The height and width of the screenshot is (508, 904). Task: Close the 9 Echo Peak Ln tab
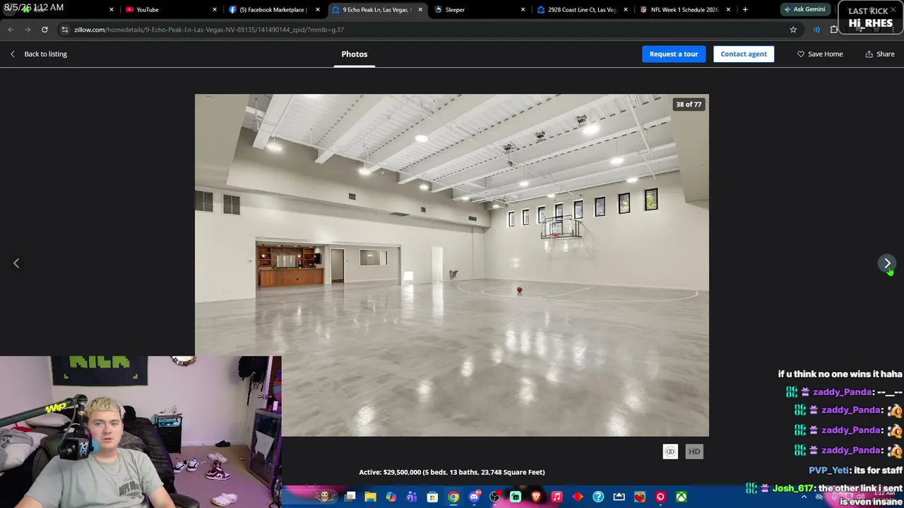(x=420, y=9)
